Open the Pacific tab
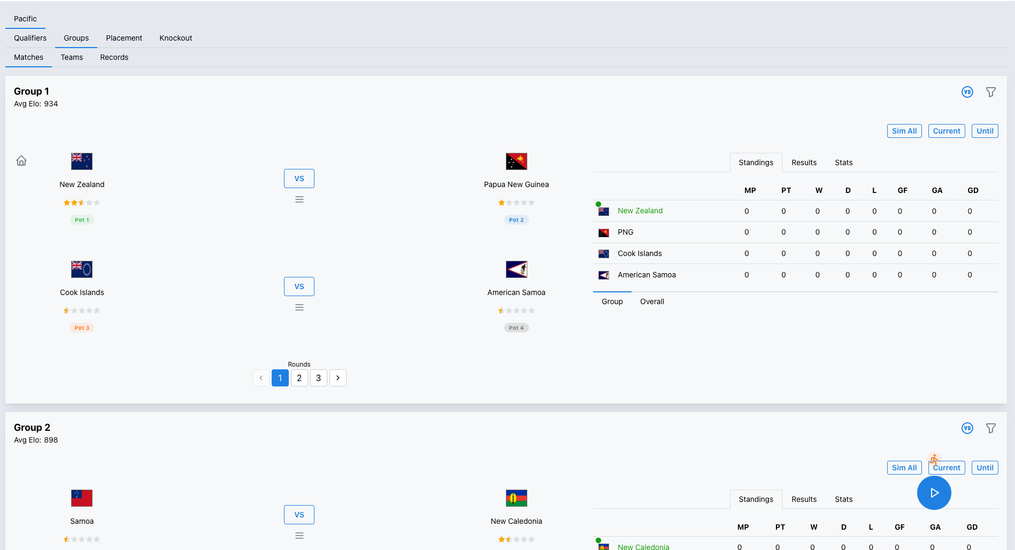The image size is (1015, 550). coord(25,19)
